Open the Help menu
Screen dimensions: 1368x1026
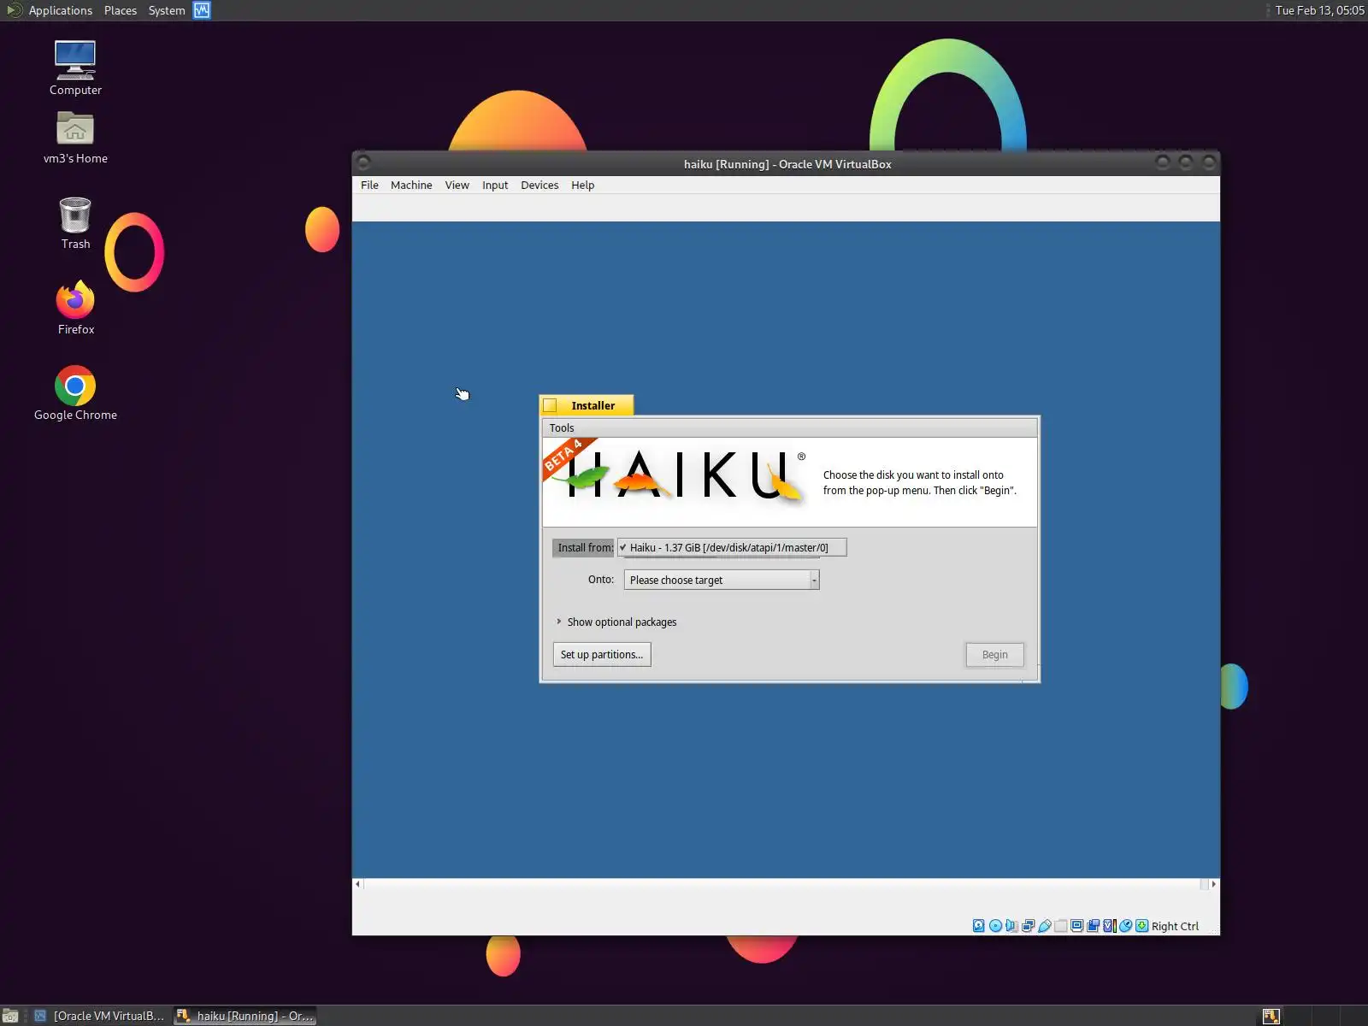[x=582, y=185]
